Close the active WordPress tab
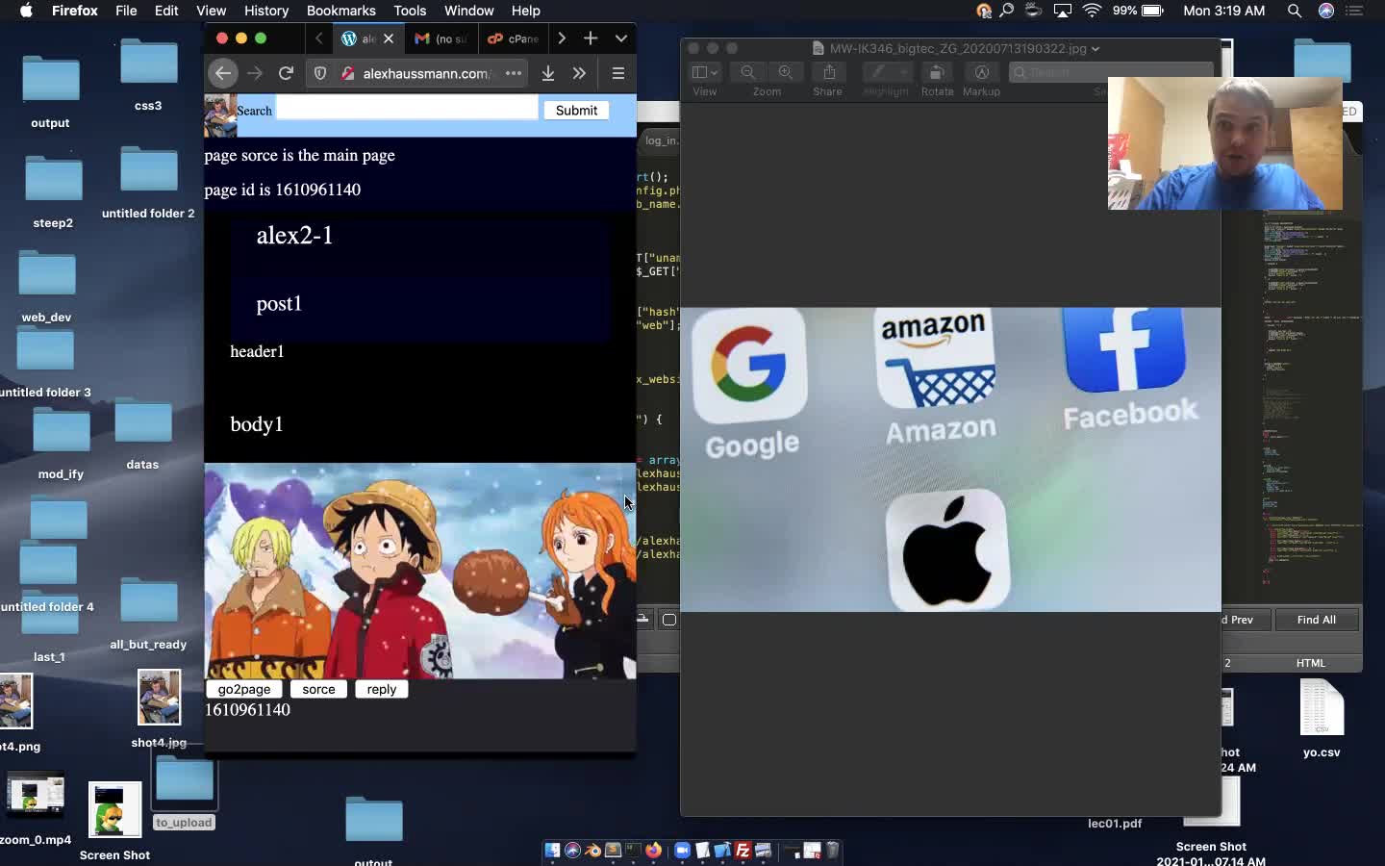1385x866 pixels. tap(389, 38)
